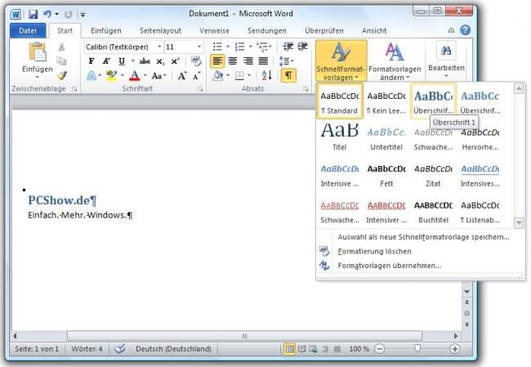Open the change case Aa dropdown
Image resolution: width=531 pixels, height=367 pixels.
click(159, 75)
